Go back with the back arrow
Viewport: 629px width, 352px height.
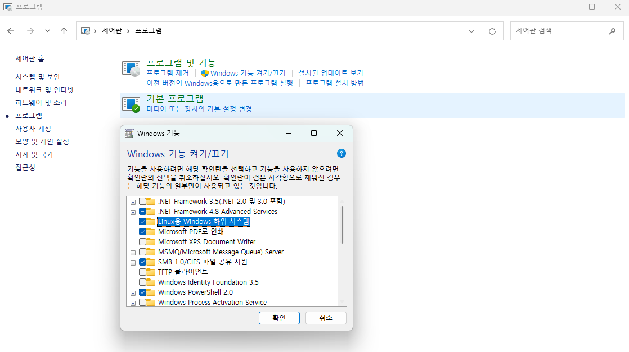tap(11, 31)
